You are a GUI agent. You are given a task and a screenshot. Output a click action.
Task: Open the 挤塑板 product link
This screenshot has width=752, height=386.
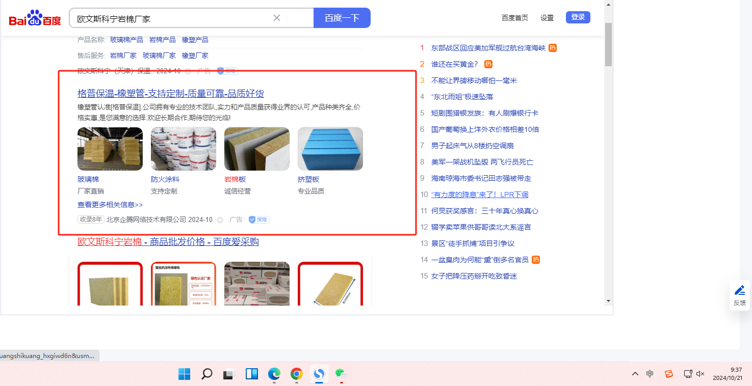click(x=308, y=179)
